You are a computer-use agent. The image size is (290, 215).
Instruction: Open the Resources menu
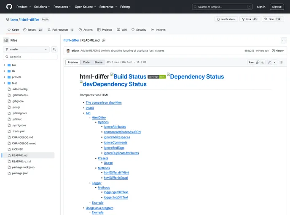pyautogui.click(x=62, y=7)
